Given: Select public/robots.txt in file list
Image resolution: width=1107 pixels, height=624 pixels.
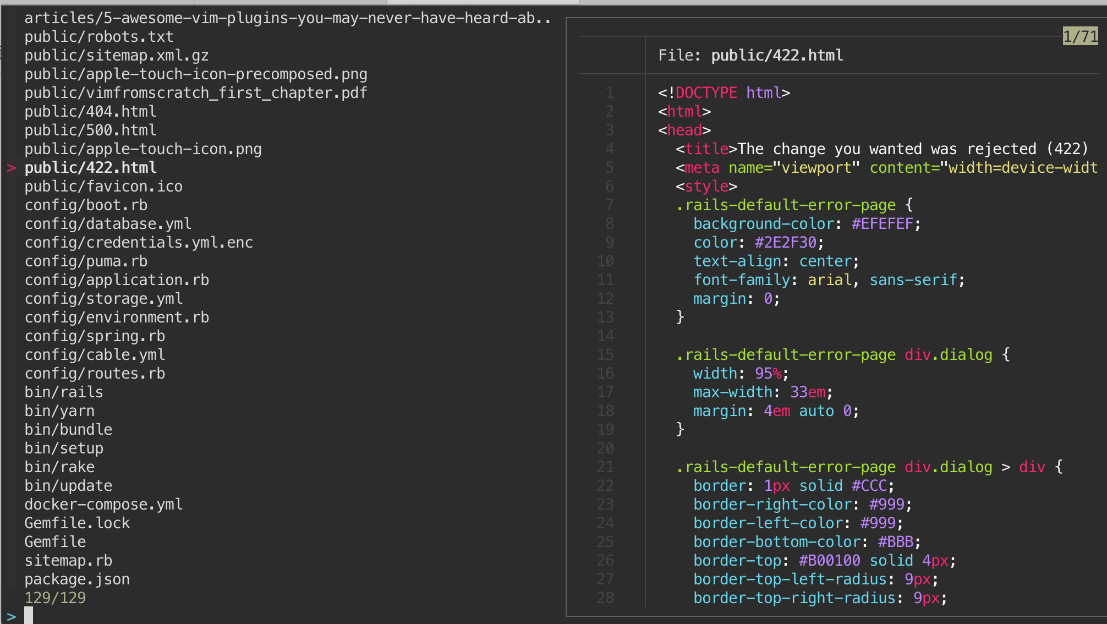Looking at the screenshot, I should click(99, 36).
